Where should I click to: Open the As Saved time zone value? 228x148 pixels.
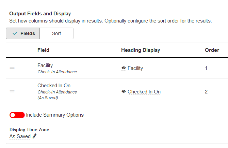20,136
